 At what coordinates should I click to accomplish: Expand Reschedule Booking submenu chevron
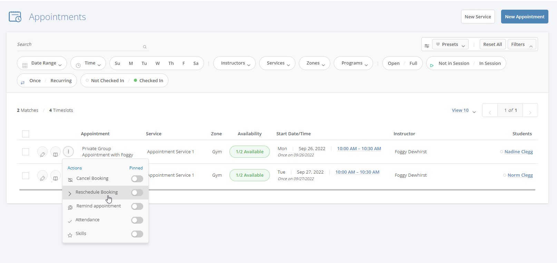pos(70,194)
